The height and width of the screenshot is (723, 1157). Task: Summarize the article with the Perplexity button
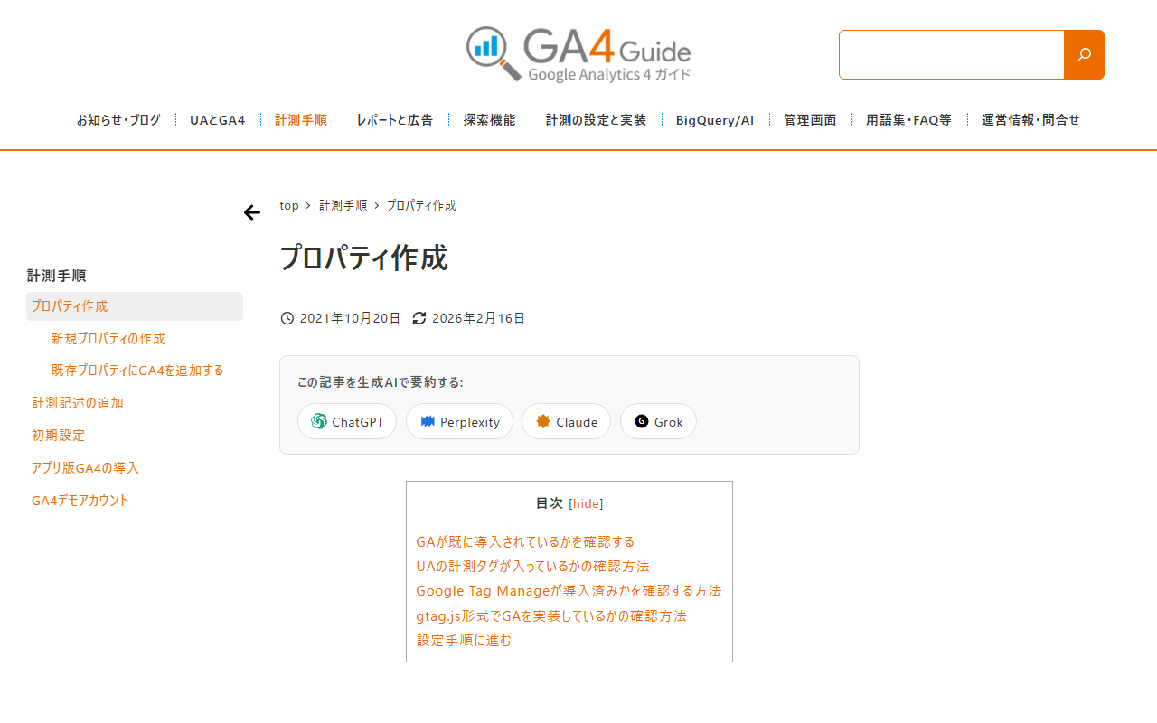459,421
